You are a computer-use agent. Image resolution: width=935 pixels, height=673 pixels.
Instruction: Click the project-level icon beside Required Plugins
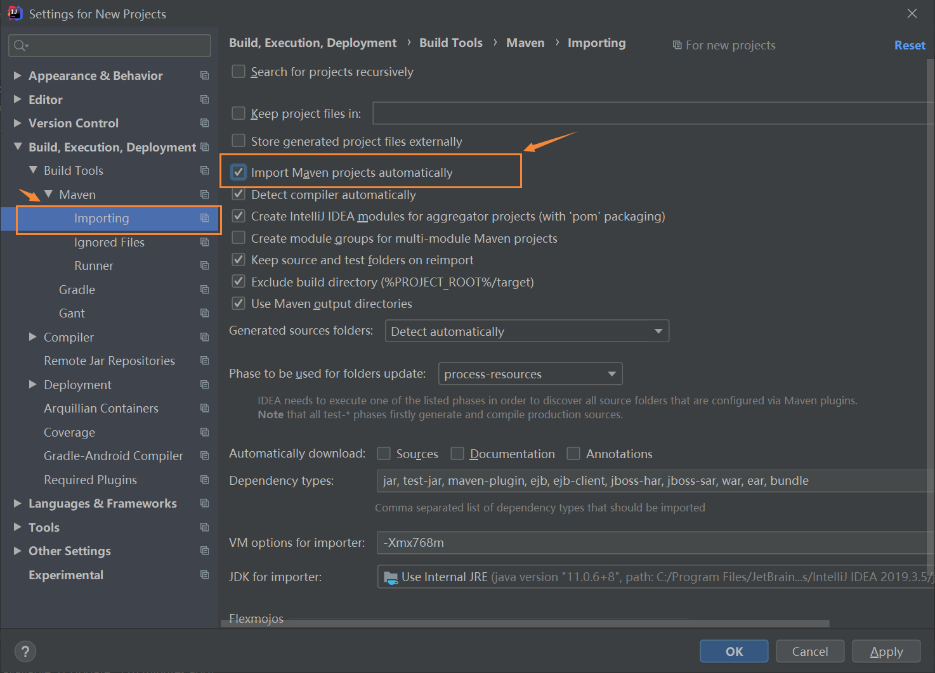click(x=204, y=480)
